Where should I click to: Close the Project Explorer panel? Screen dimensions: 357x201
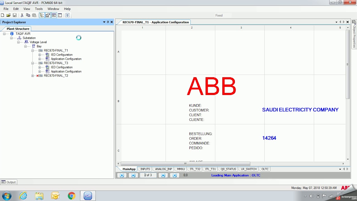tap(112, 22)
